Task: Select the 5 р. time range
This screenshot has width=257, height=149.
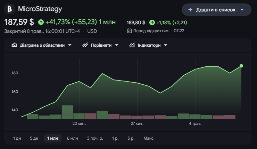Action: (131, 138)
